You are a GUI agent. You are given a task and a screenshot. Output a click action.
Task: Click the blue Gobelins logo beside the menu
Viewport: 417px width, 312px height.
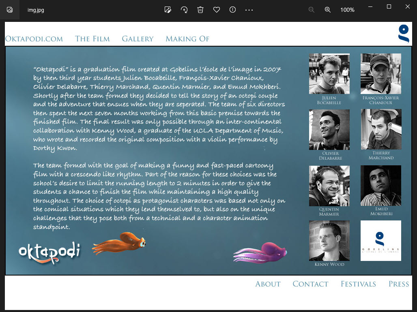(404, 34)
